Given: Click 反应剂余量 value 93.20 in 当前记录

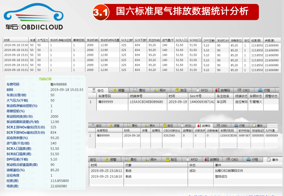Looking at the screenshot, I should pos(55,138).
